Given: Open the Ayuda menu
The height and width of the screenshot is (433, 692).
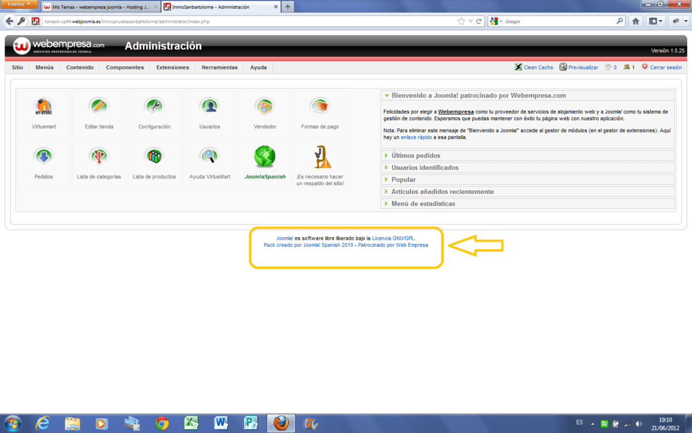Looking at the screenshot, I should [x=258, y=67].
